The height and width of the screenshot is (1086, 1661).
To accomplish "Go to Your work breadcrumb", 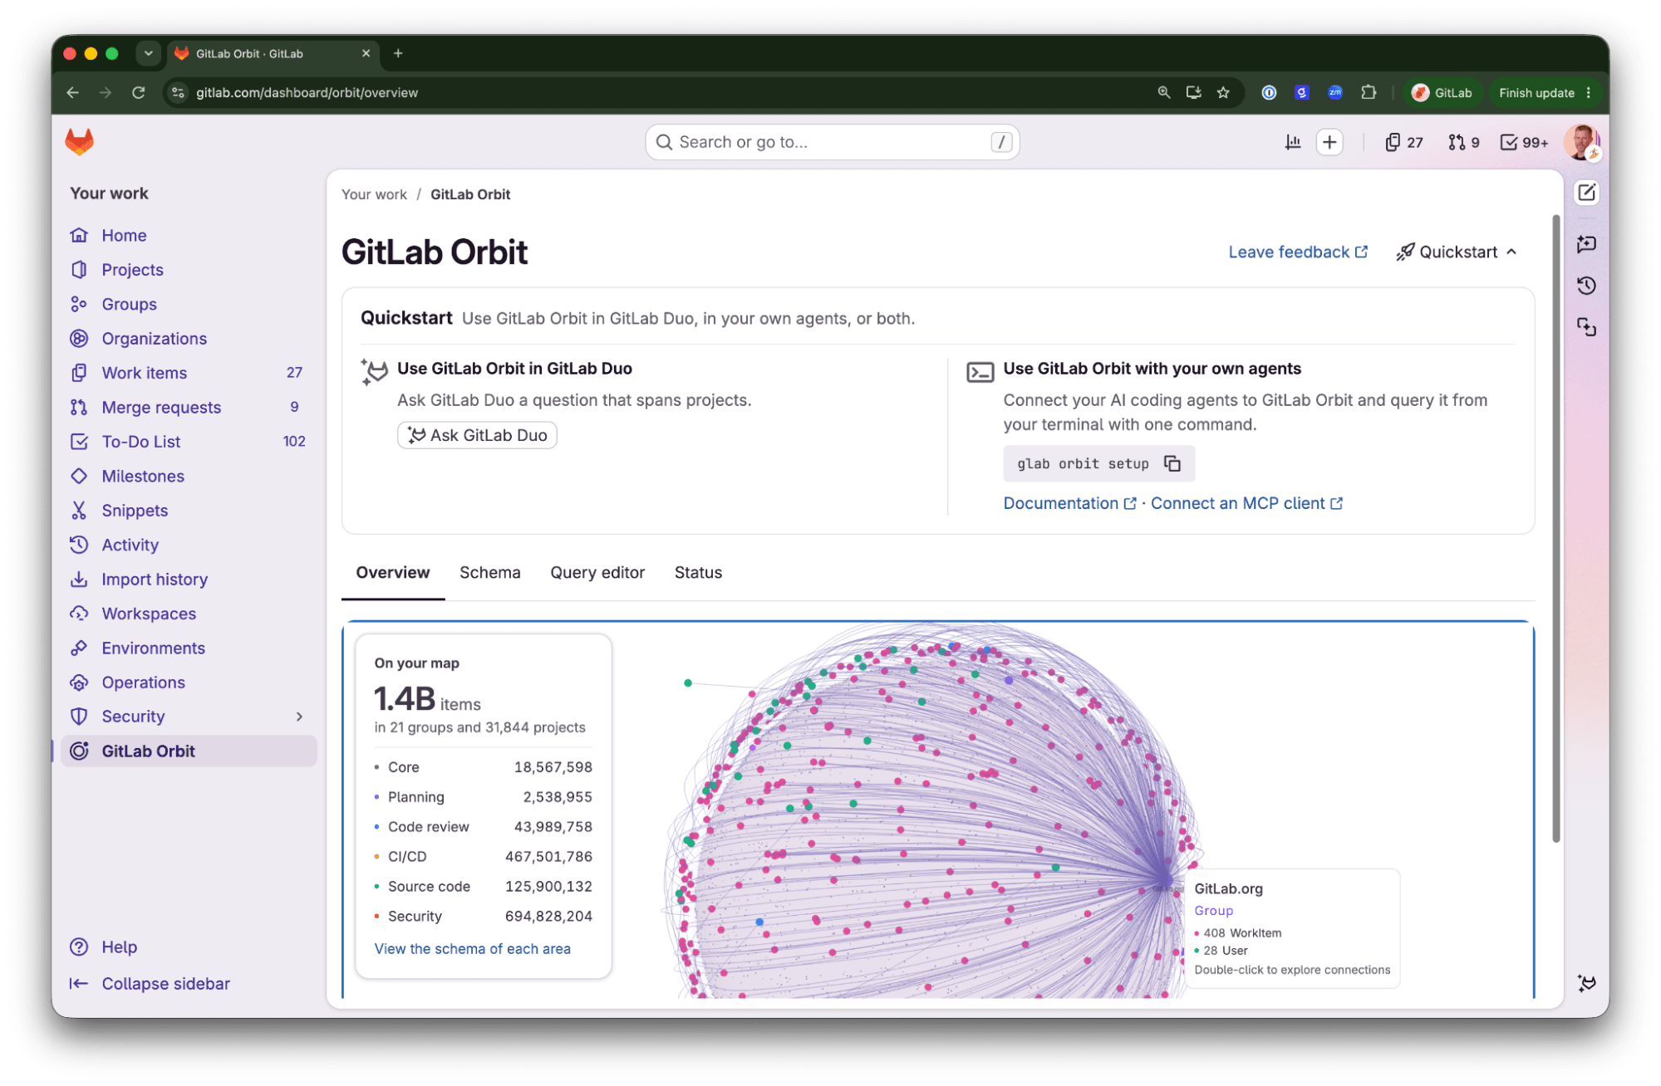I will point(374,195).
